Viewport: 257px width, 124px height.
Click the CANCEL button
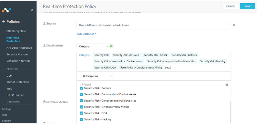(231, 6)
